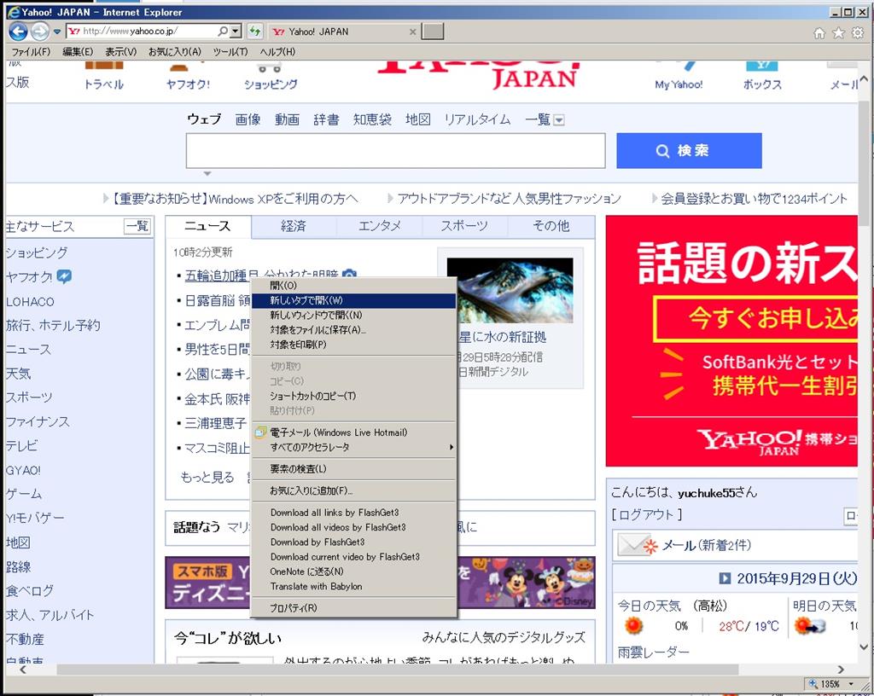
Task: Select ショートカットのコピー(T) menu entry
Action: tap(354, 396)
